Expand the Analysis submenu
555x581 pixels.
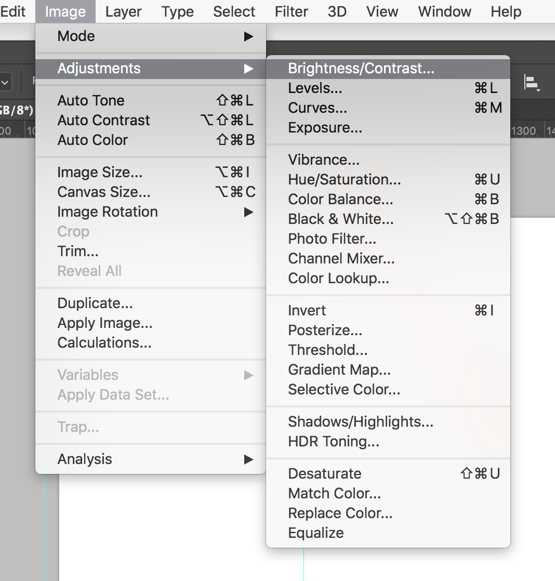[150, 459]
